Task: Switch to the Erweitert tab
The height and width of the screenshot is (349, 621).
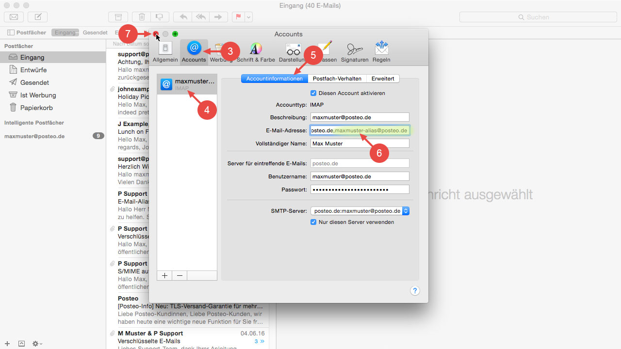Action: (383, 79)
